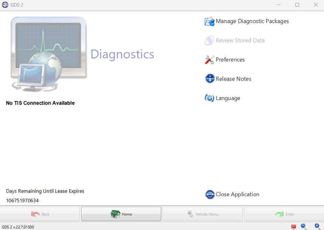
Task: Click the Home button in bottom bar
Action: click(x=121, y=214)
